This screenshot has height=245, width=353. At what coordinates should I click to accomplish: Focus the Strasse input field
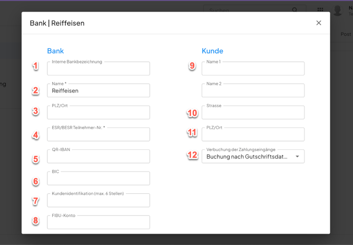(x=253, y=113)
